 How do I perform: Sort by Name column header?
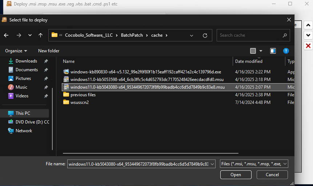[x=69, y=61]
